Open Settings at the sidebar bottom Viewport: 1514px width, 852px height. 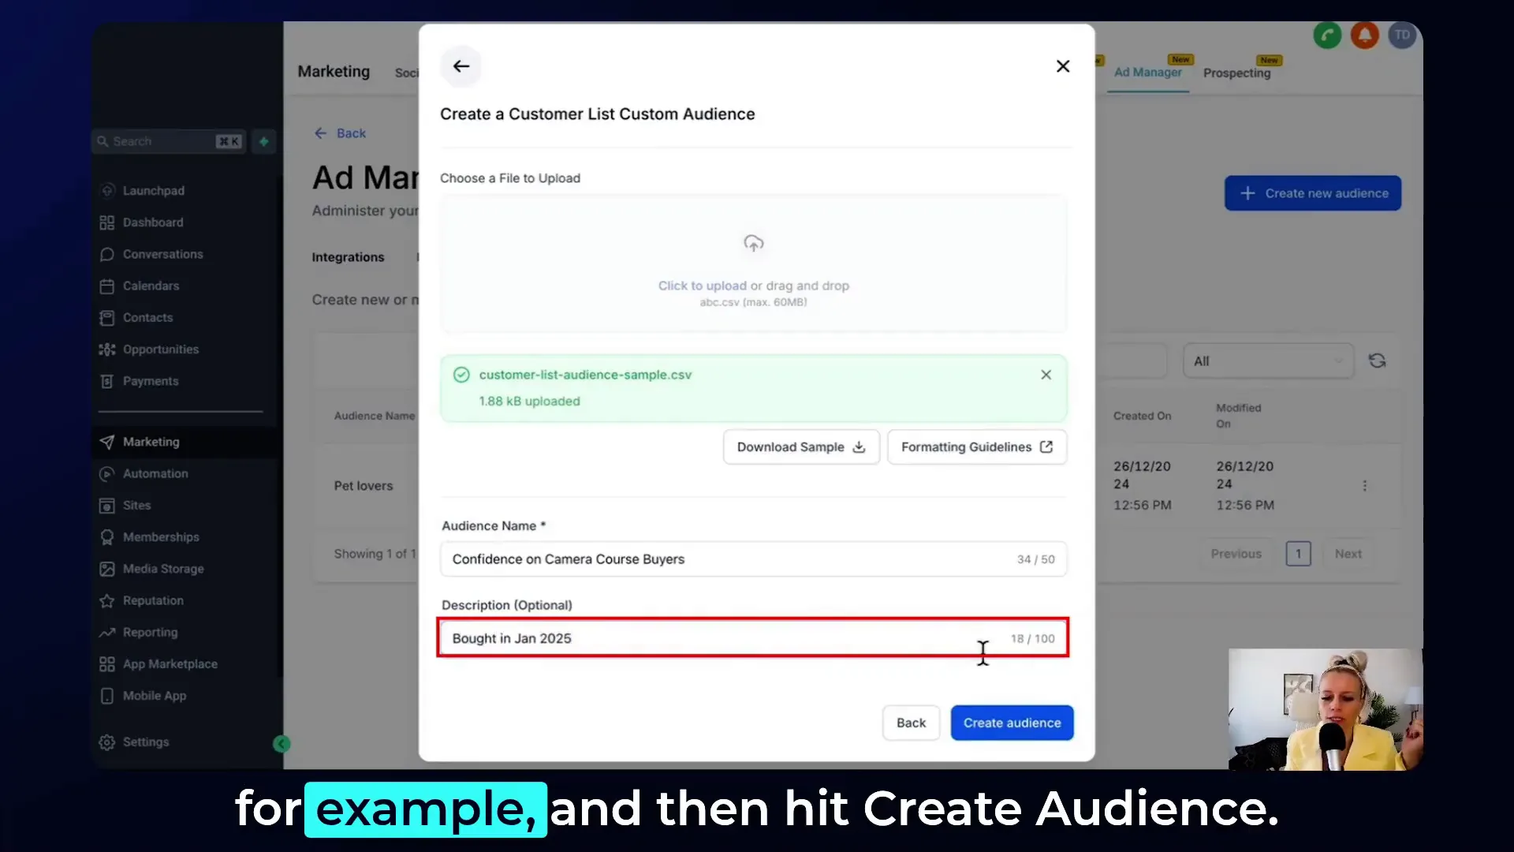click(x=145, y=742)
